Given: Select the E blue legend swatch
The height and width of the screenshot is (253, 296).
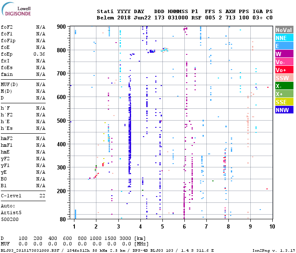Looking at the screenshot, I should click(284, 46).
